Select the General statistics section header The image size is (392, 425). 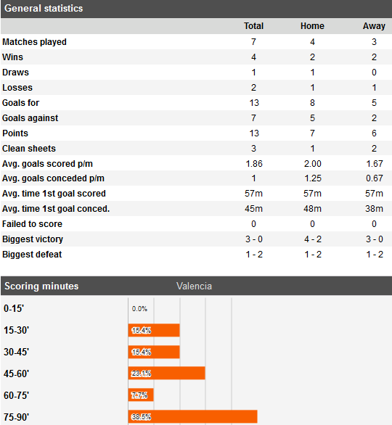tap(44, 9)
